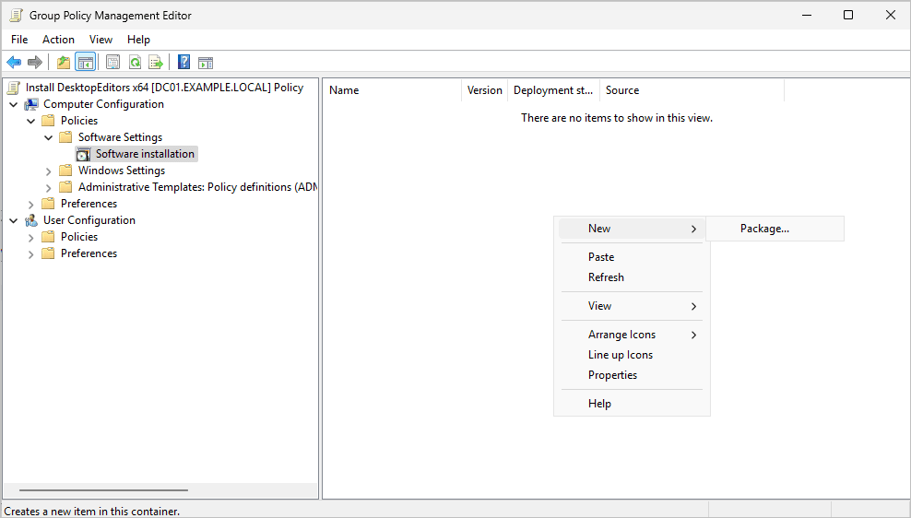This screenshot has width=911, height=518.
Task: Click the Administrative Templates folder icon
Action: pos(65,187)
